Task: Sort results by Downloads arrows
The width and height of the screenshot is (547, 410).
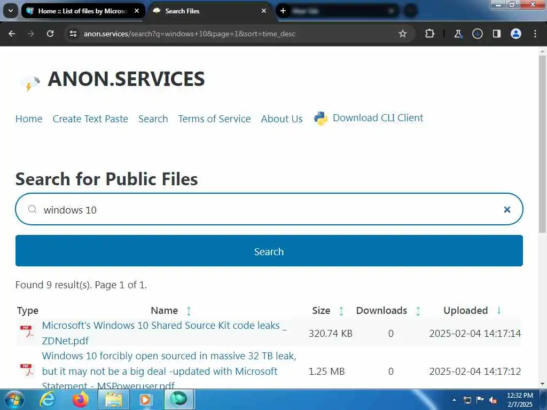Action: [418, 311]
